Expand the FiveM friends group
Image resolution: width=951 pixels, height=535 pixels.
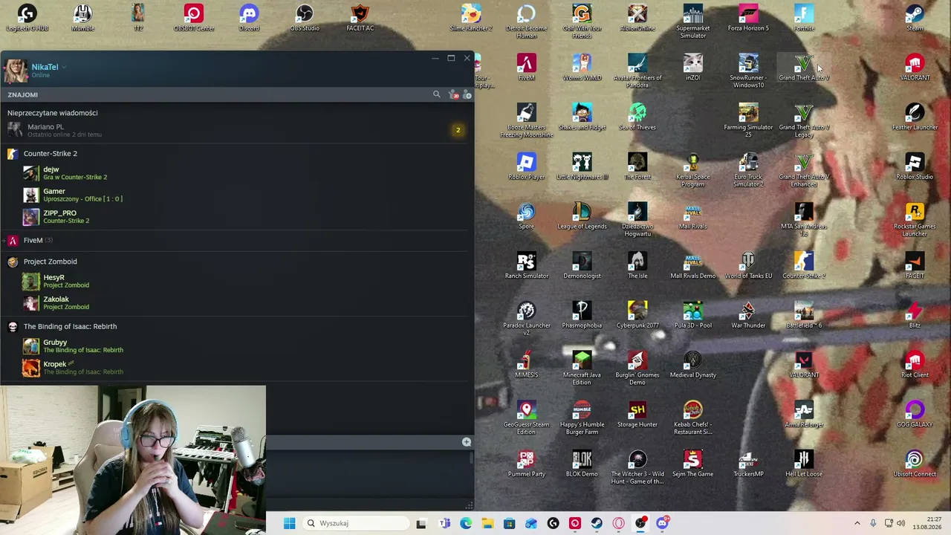point(33,240)
